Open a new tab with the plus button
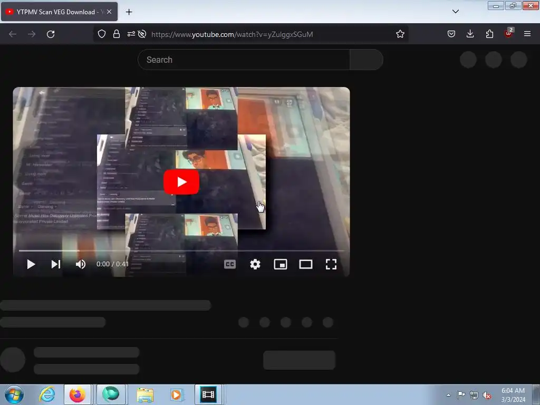 point(129,12)
